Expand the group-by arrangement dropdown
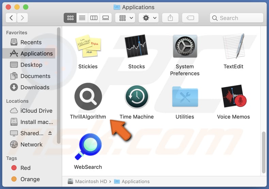 click(x=125, y=18)
